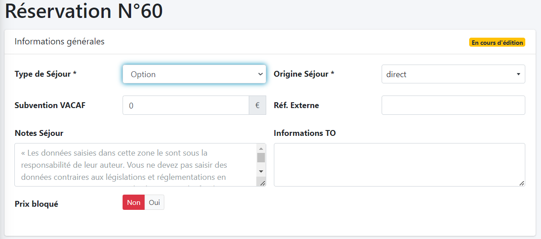Select the Informations générales panel header
The height and width of the screenshot is (239, 541).
pos(60,42)
